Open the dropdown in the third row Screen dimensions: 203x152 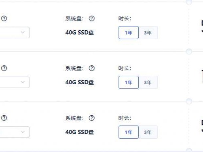point(15,132)
